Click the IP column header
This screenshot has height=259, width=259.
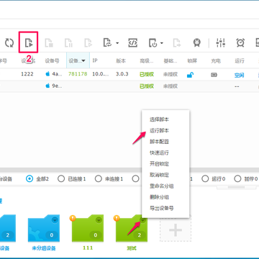(95, 60)
